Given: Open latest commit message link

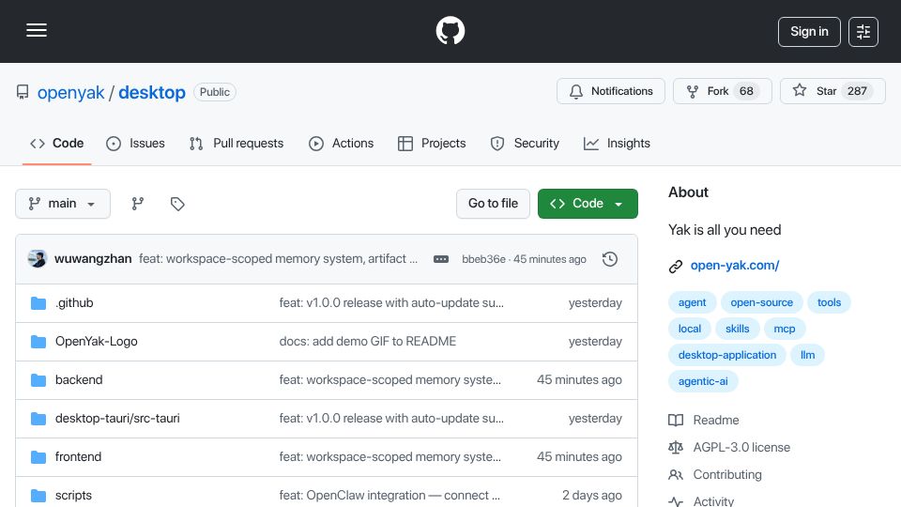Looking at the screenshot, I should [x=278, y=259].
